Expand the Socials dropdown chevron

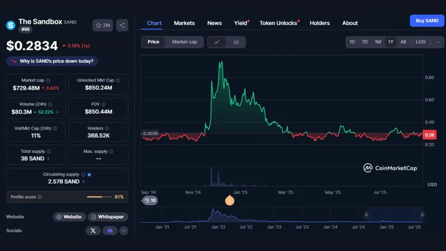pos(124,231)
